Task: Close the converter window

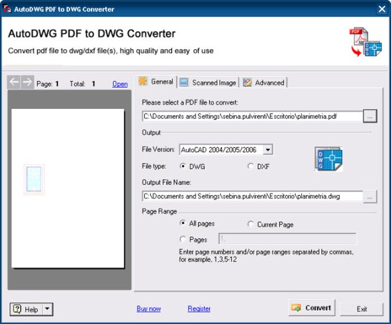Action: (x=382, y=9)
